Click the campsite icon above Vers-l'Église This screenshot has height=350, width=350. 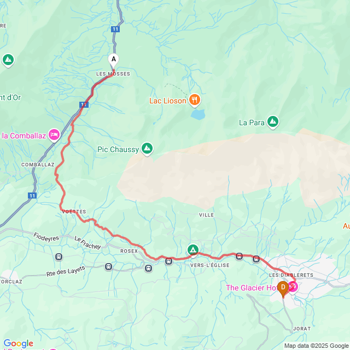[193, 251]
